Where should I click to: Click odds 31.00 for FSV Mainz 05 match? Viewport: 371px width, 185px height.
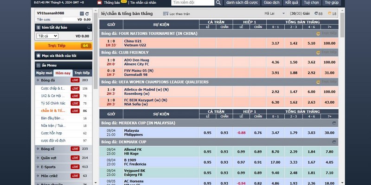[x=329, y=73]
